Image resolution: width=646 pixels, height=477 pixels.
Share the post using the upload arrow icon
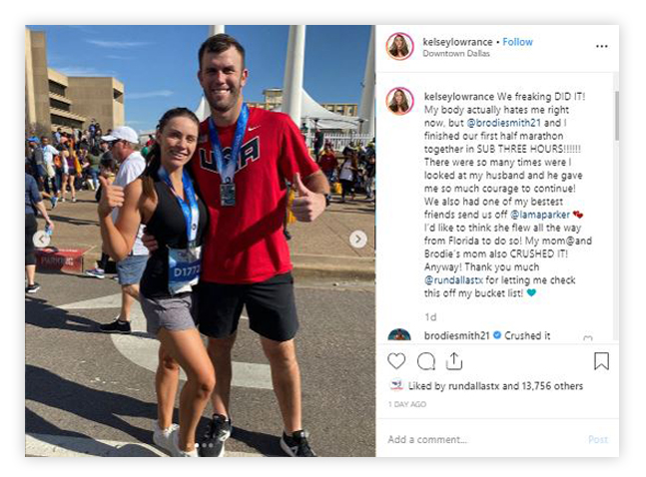pos(454,361)
